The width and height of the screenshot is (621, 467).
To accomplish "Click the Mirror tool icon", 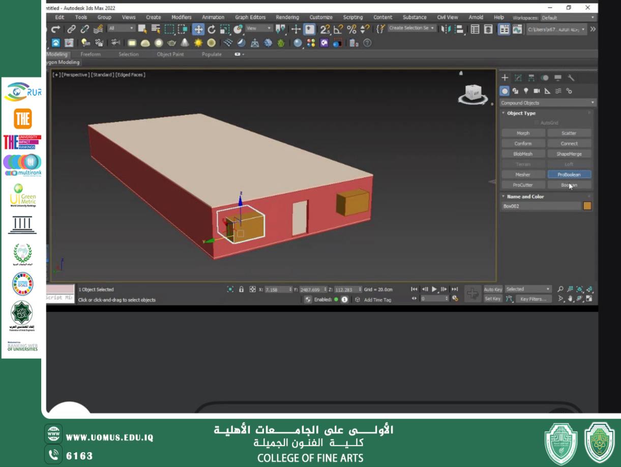I will 447,30.
